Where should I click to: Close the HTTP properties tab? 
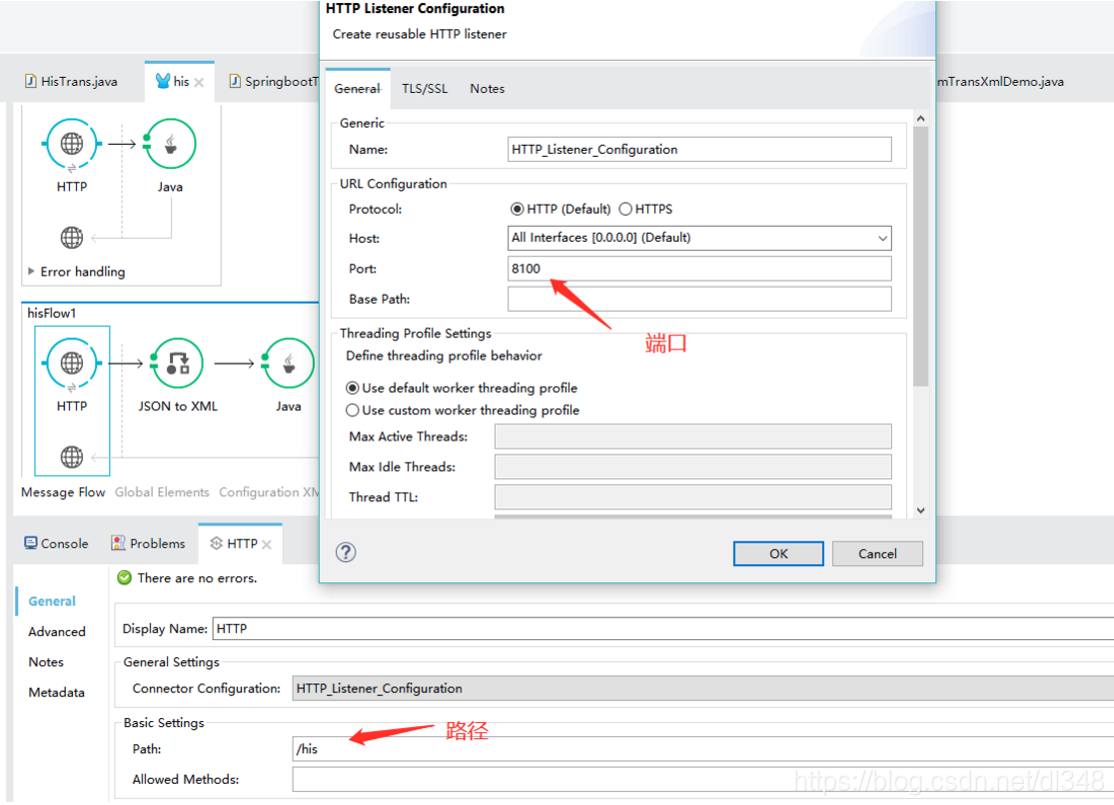tap(267, 544)
